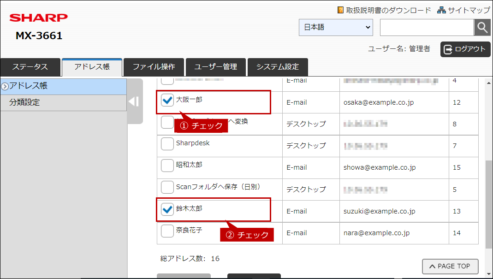Click the scrollbar up arrow

[x=489, y=83]
